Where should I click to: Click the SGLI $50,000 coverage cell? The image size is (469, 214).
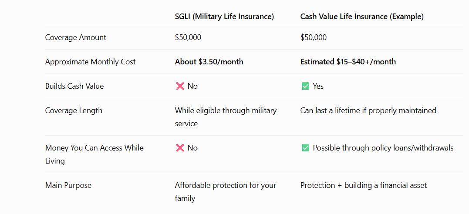(x=188, y=37)
